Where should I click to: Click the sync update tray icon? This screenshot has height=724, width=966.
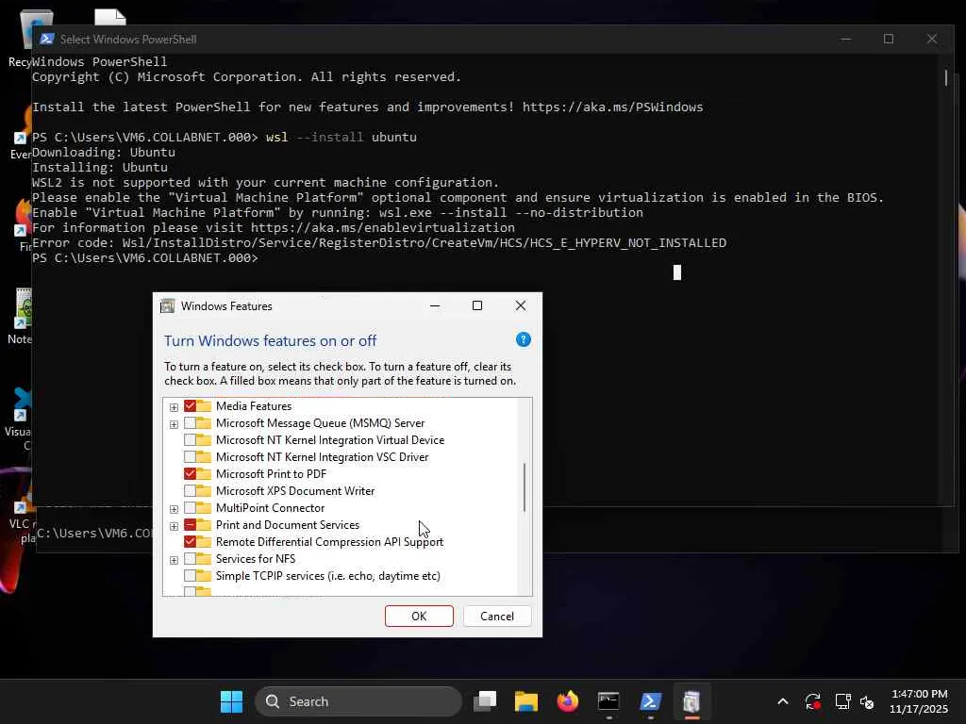tap(812, 701)
